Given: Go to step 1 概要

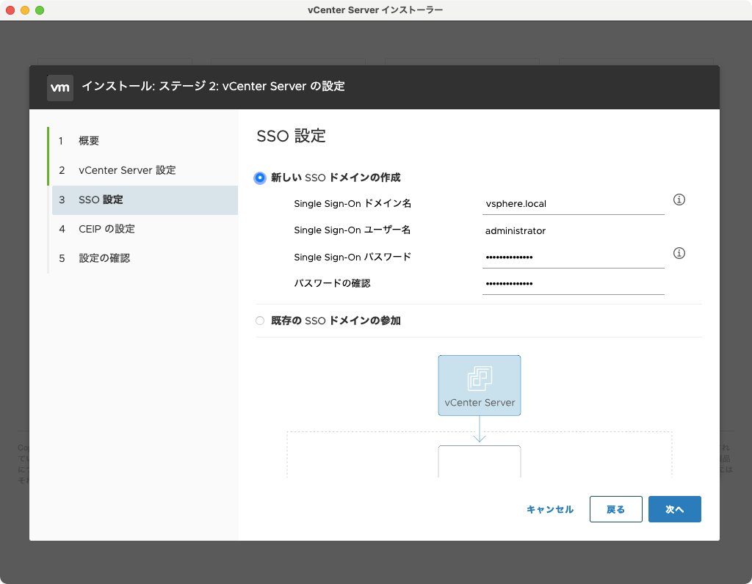Looking at the screenshot, I should [145, 141].
